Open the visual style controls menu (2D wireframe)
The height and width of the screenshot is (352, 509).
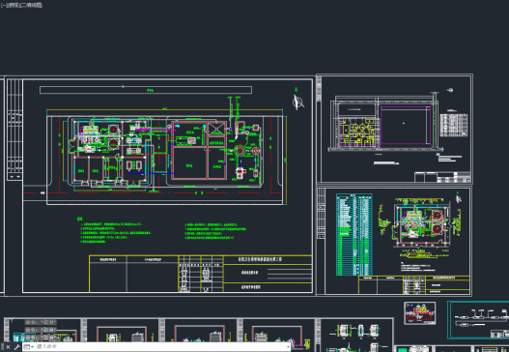31,5
